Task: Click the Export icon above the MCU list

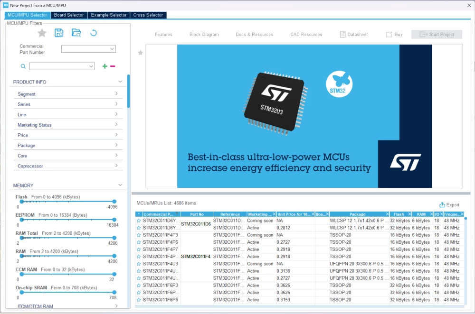Action: point(442,205)
